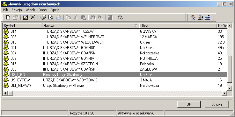Click the Copy toolbar icon
235x117 pixels.
pos(69,17)
